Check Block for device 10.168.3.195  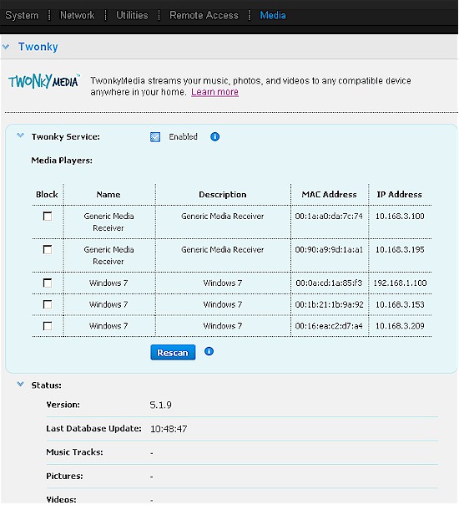48,250
